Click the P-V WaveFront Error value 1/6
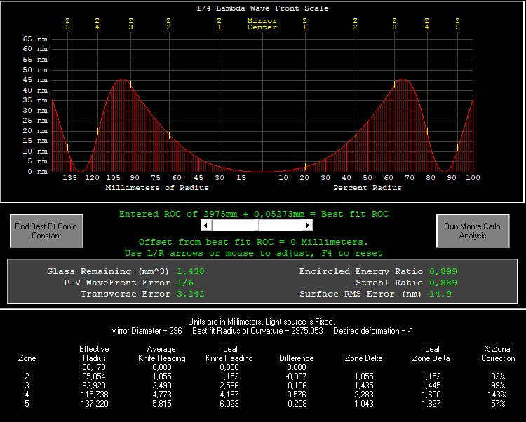Viewport: 526px width, 422px height. tap(185, 283)
